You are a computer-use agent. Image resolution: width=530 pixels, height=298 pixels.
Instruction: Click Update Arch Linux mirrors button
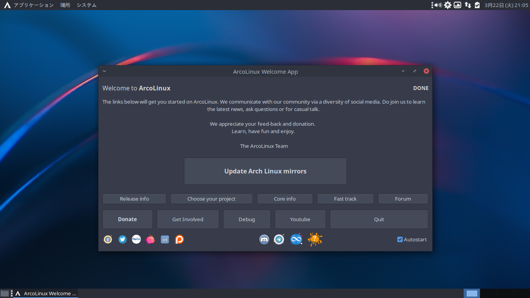tap(265, 171)
